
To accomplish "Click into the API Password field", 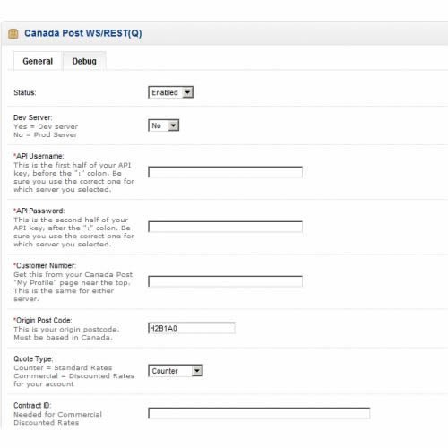I will click(x=225, y=227).
